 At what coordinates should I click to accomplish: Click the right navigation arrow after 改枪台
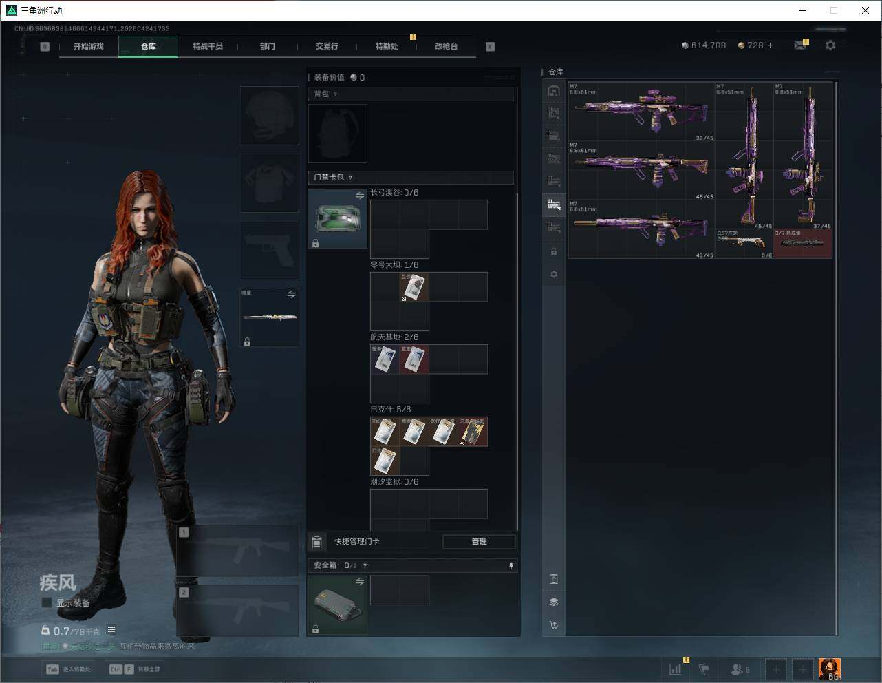click(491, 47)
